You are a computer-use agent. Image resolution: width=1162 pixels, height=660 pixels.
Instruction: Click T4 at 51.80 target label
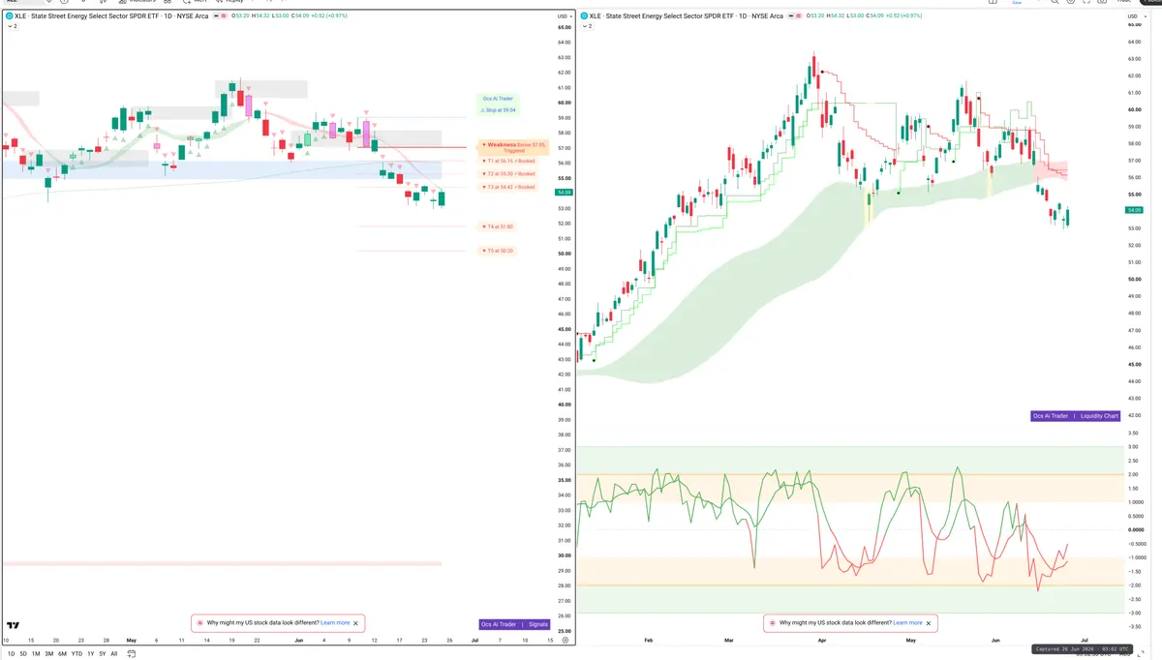pos(498,226)
